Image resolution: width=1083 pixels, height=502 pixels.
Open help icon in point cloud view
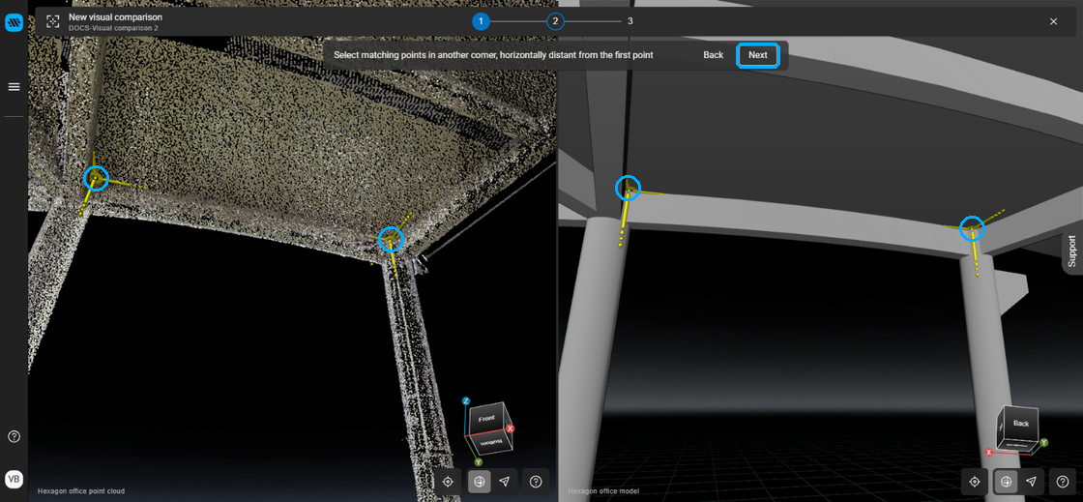[536, 482]
